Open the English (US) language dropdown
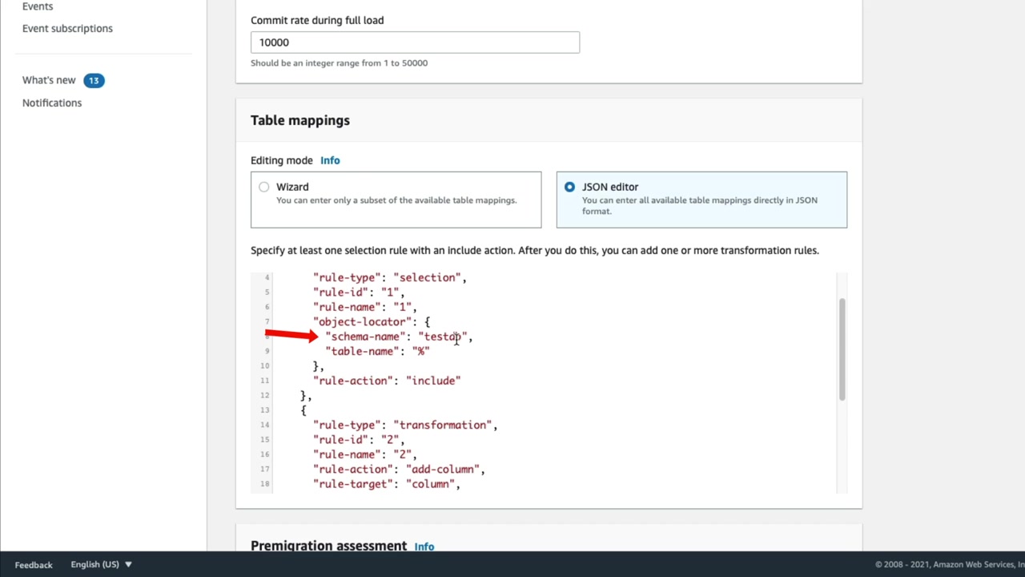 [x=101, y=564]
